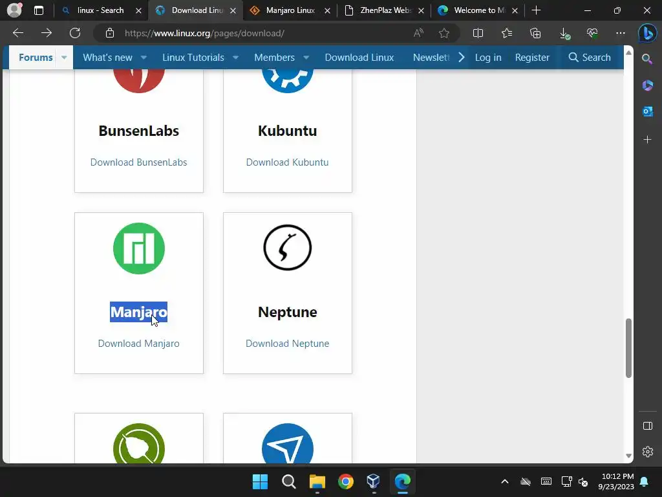662x497 pixels.
Task: Open the profile avatar icon
Action: pos(14,10)
